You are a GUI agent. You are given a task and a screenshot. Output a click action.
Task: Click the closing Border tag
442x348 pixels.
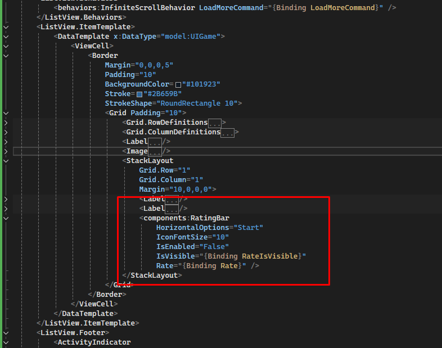point(107,295)
